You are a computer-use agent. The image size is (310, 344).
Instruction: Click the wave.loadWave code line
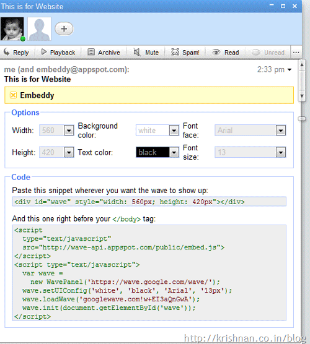click(x=111, y=299)
